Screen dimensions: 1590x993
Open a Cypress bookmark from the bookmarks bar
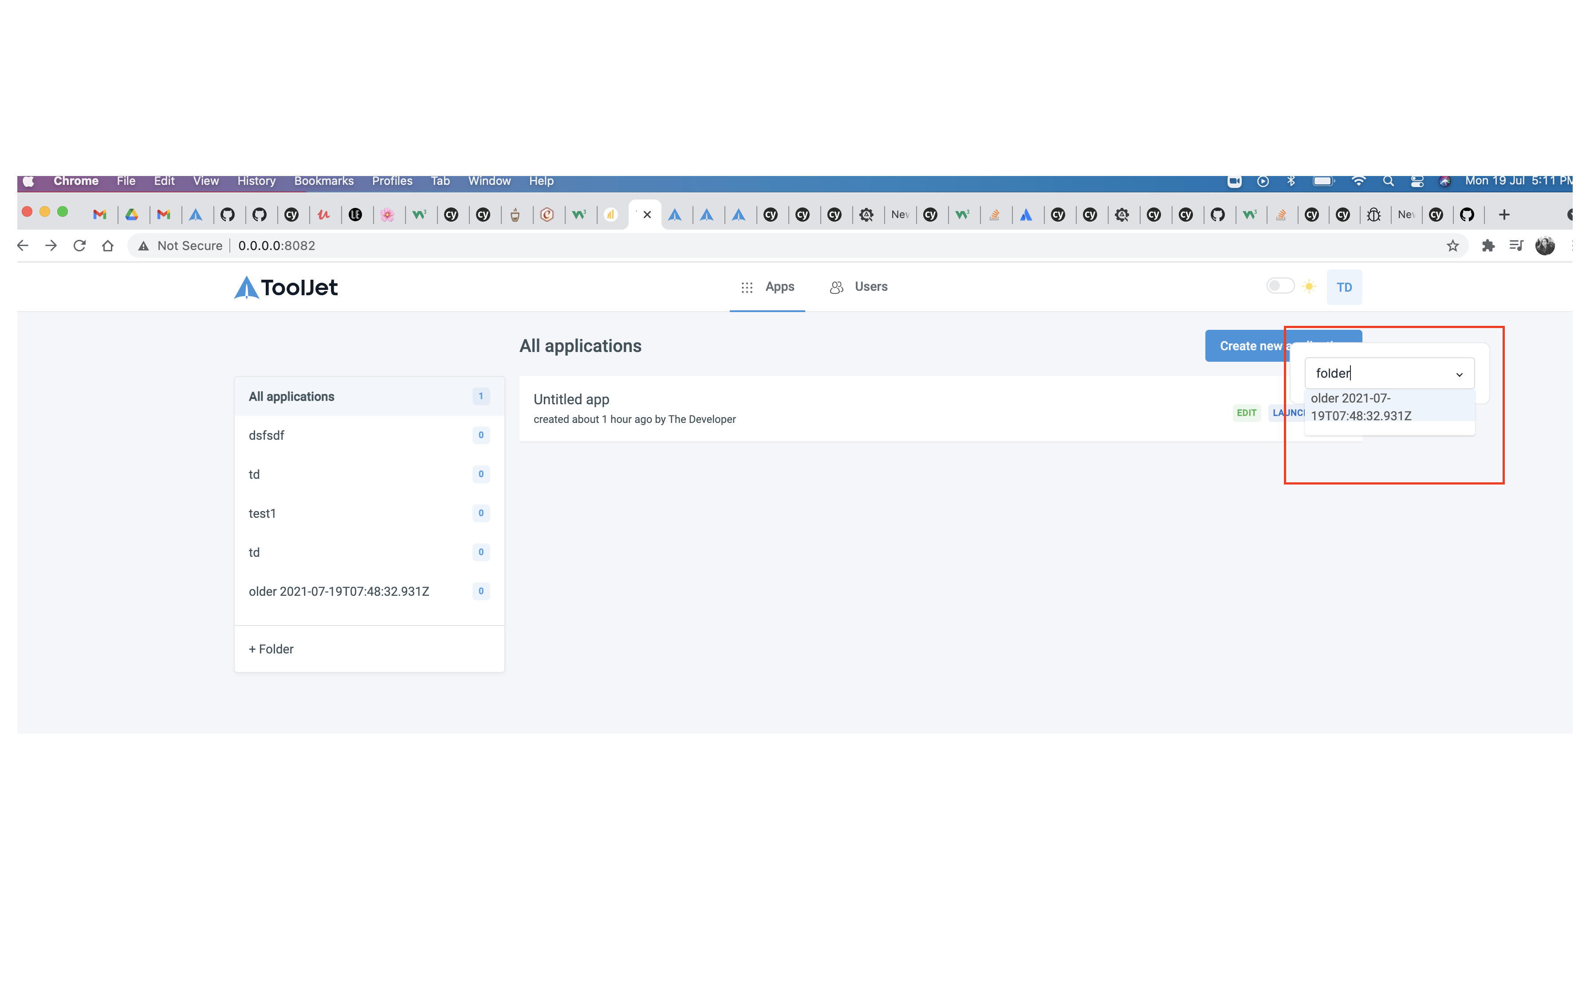click(292, 215)
